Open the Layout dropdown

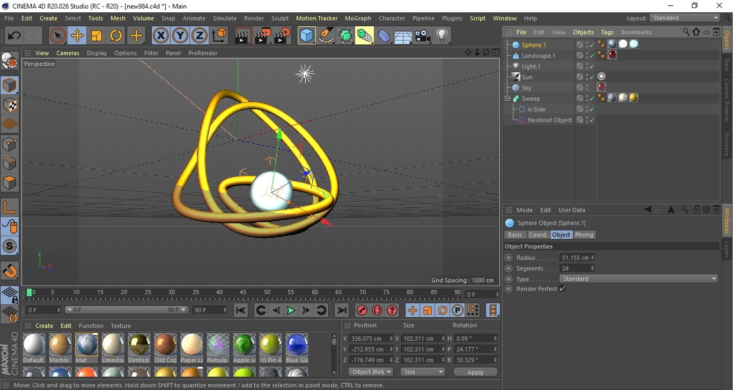(x=685, y=18)
